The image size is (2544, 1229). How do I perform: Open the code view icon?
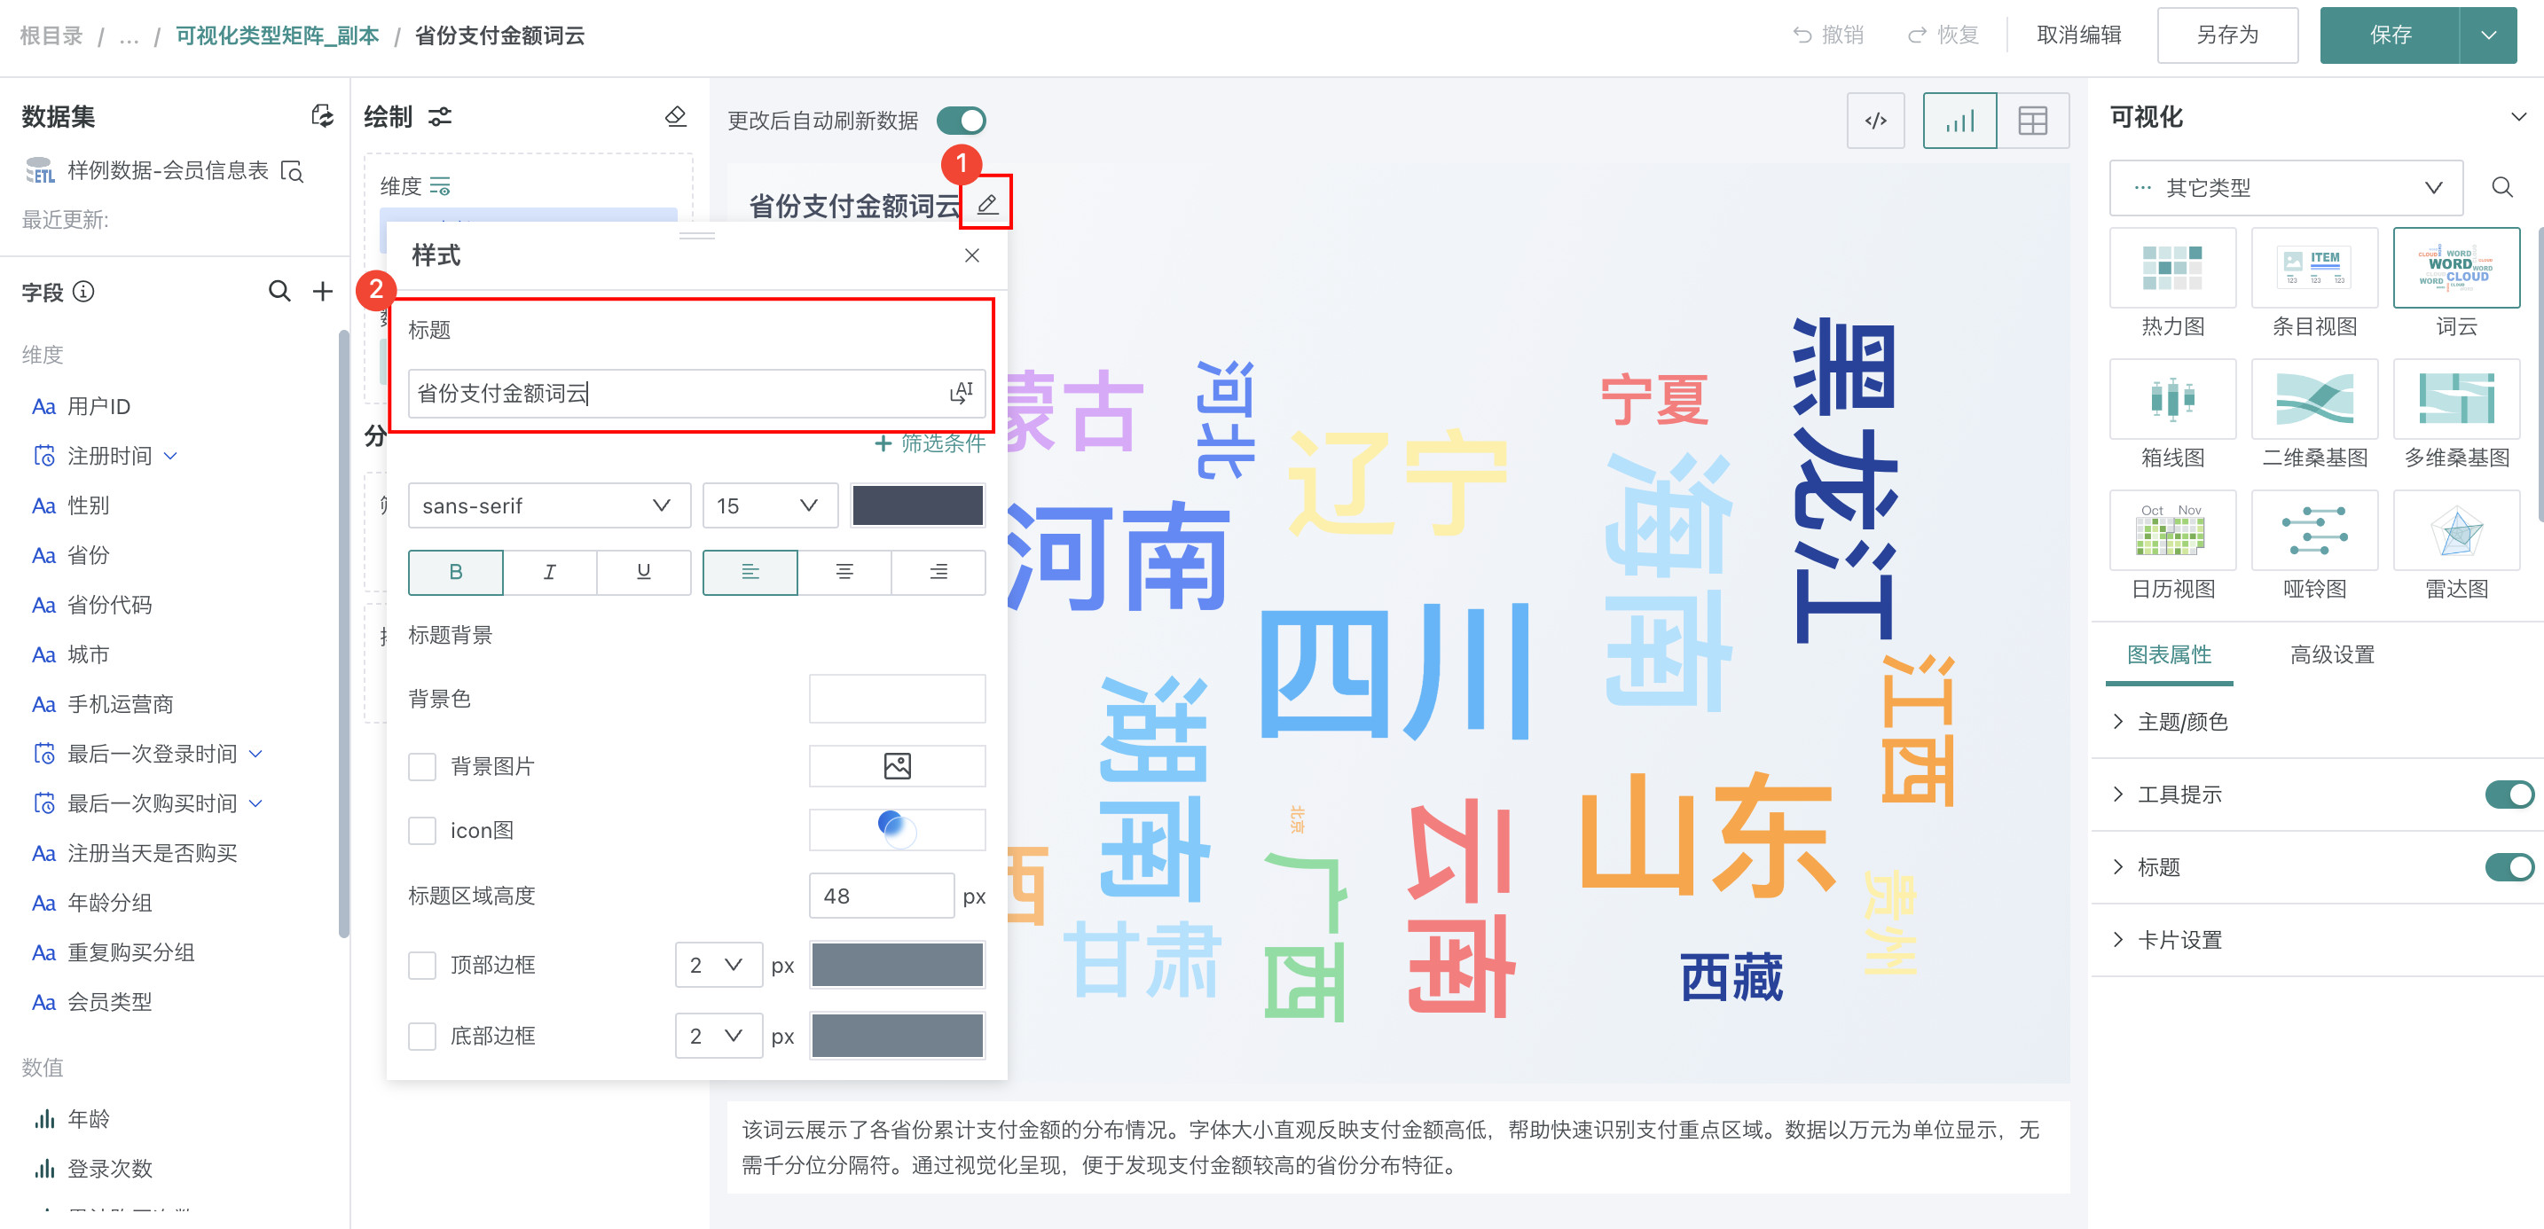coord(1874,121)
